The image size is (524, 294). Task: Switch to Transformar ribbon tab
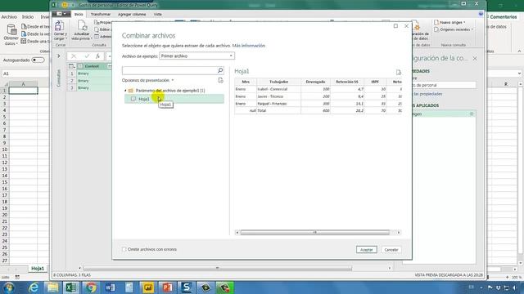point(101,15)
